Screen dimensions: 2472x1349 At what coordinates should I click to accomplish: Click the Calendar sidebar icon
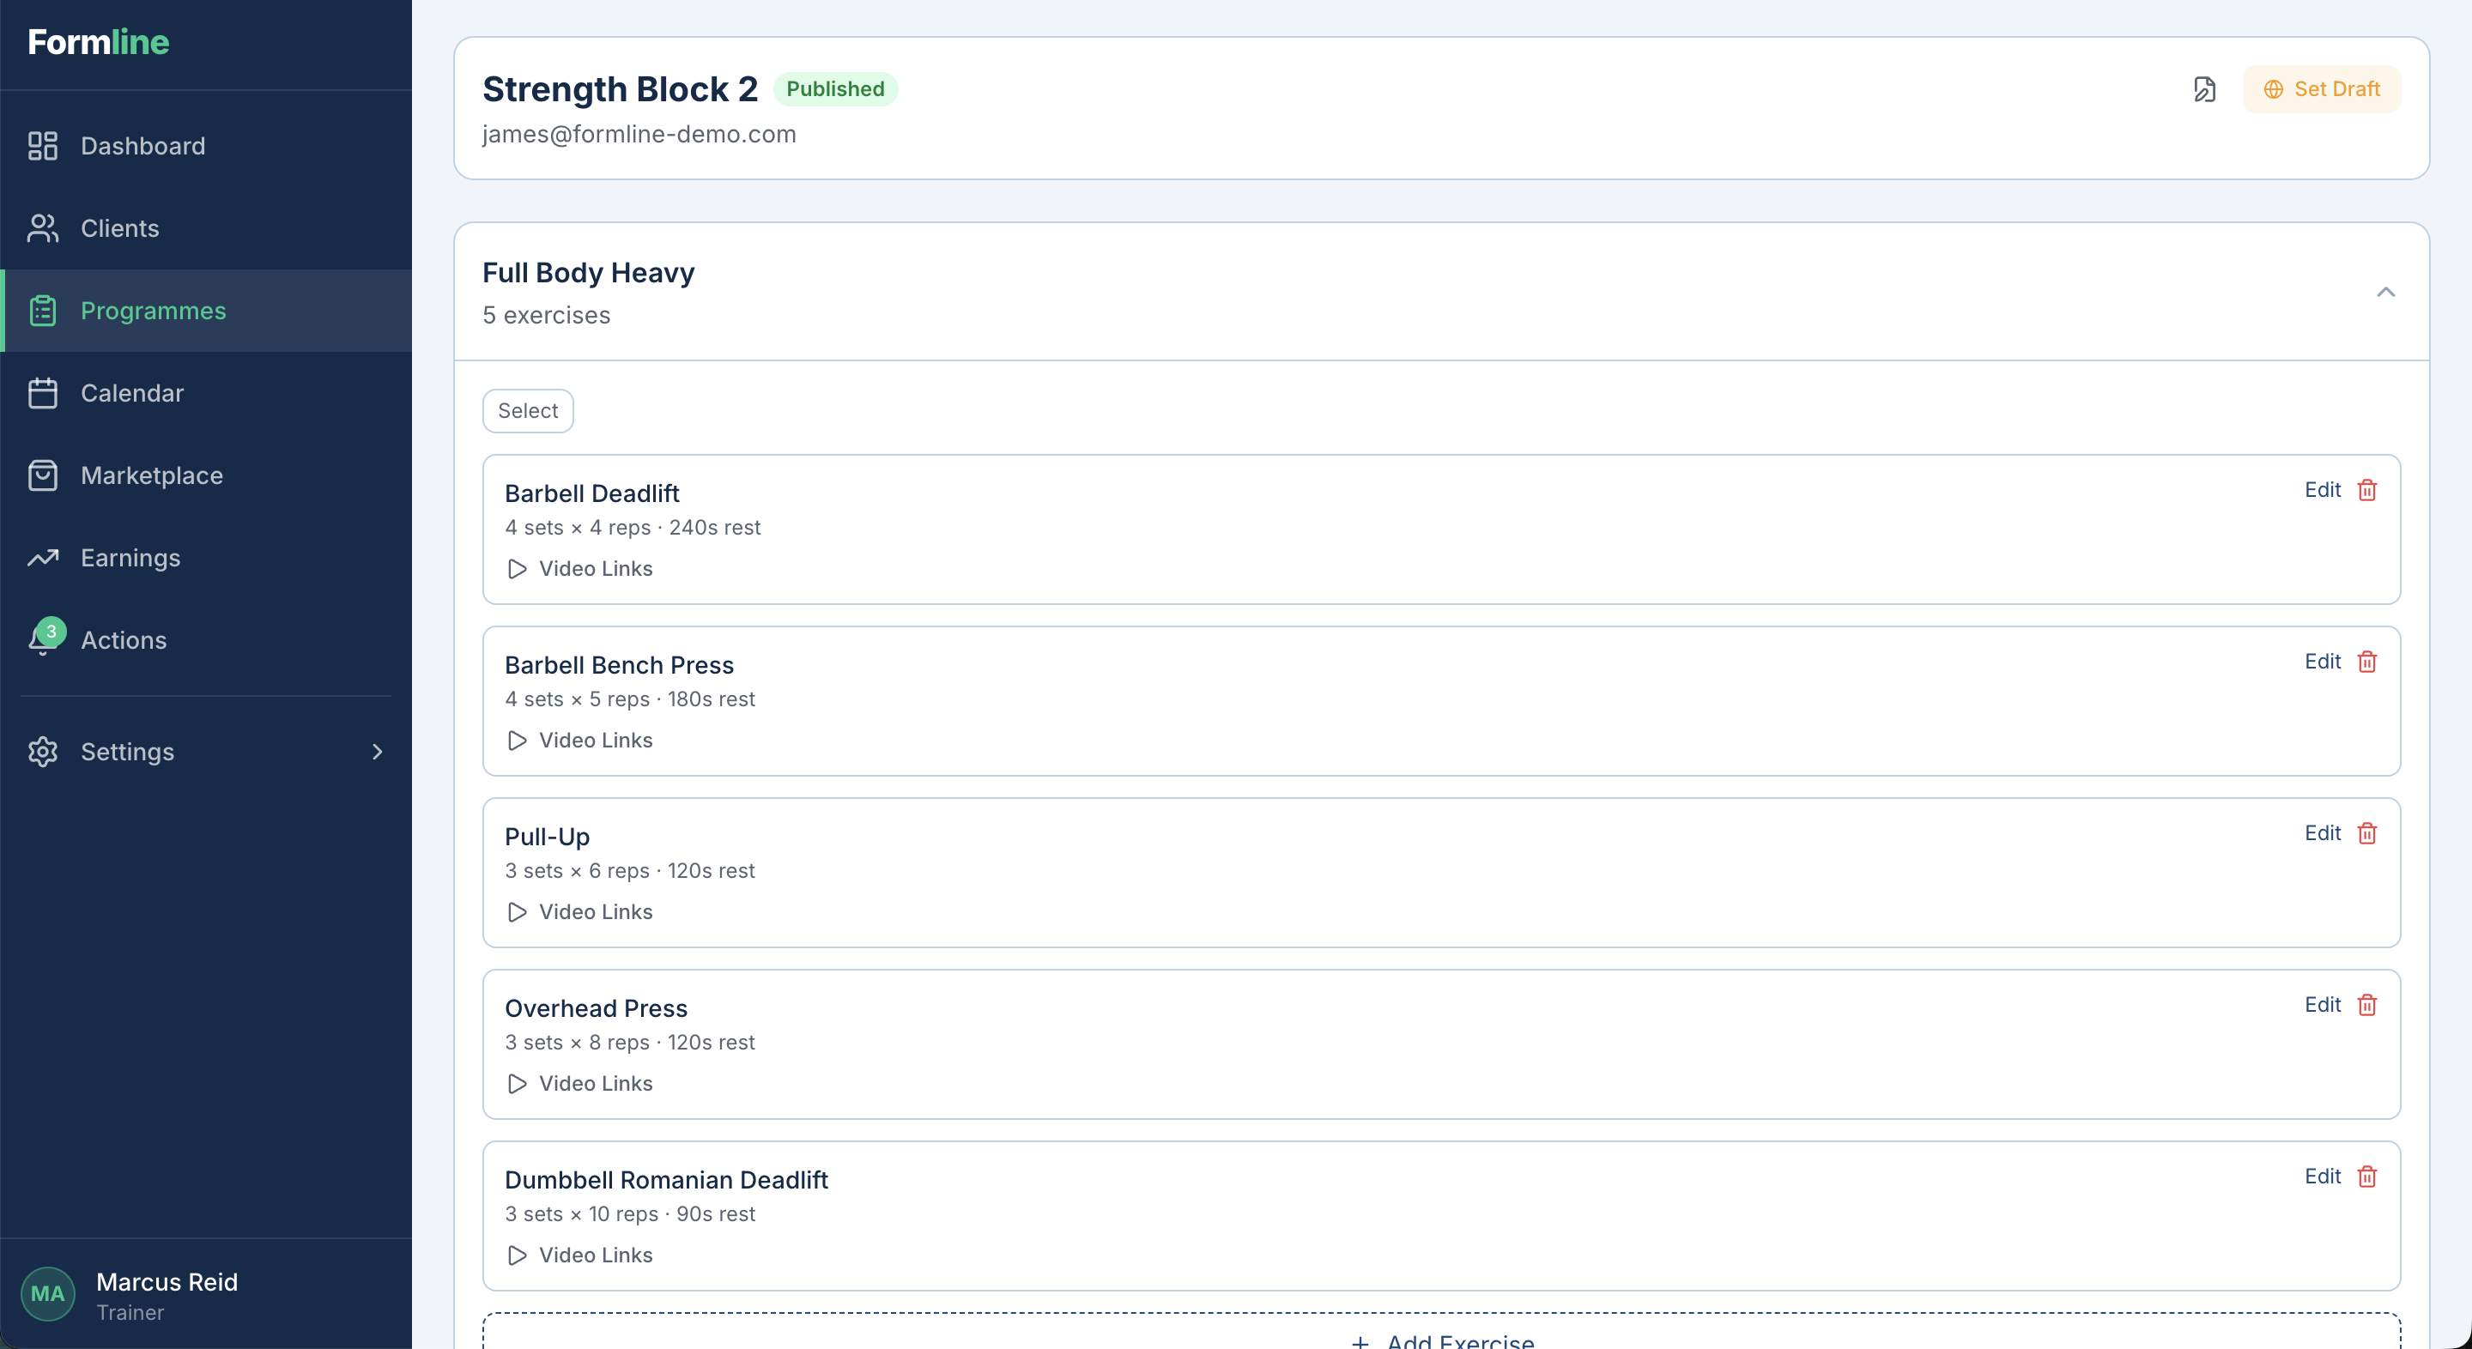43,393
